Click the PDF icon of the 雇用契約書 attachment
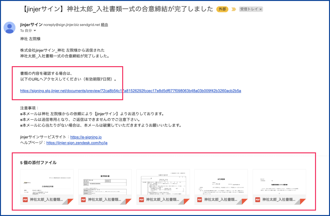Image resolution: width=330 pixels, height=216 pixels. point(83,199)
